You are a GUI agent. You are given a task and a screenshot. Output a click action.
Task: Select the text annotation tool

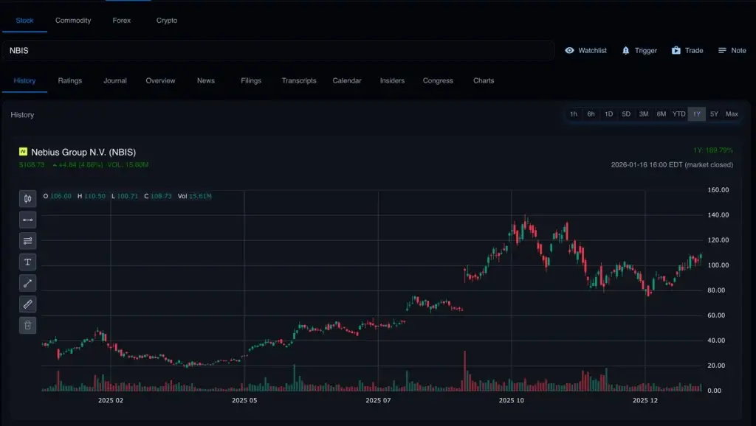pos(27,262)
